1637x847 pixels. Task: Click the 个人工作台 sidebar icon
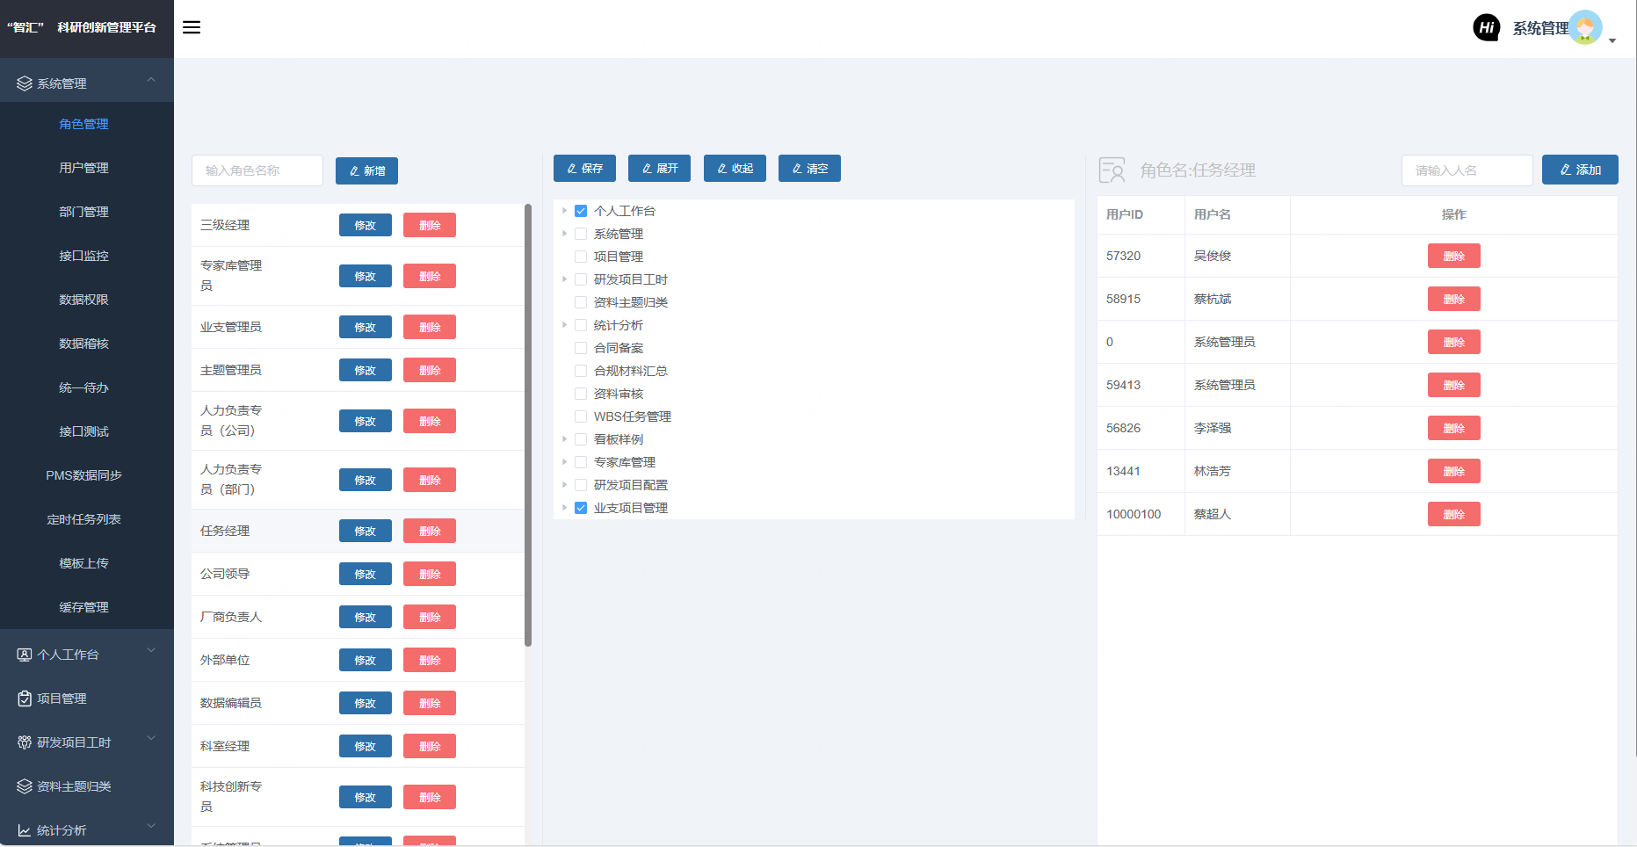coord(25,655)
